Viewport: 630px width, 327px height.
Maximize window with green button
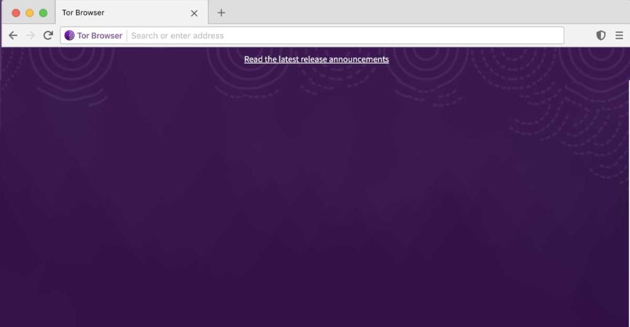click(x=44, y=13)
